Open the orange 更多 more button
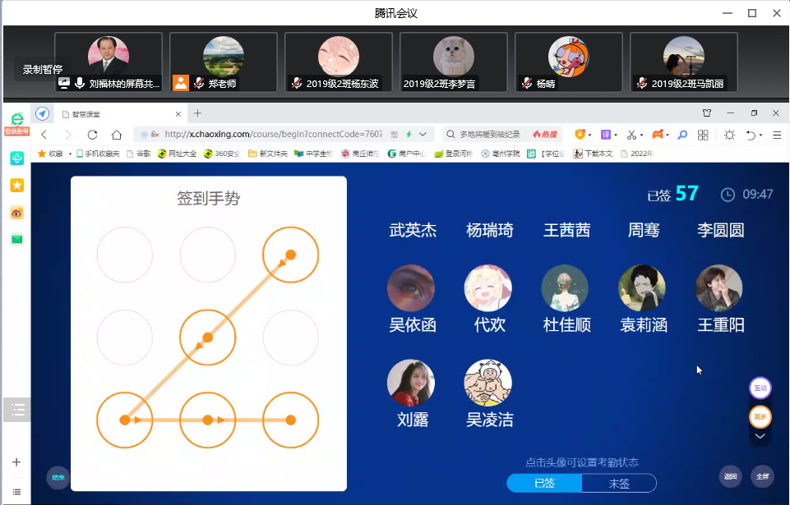 pos(760,417)
